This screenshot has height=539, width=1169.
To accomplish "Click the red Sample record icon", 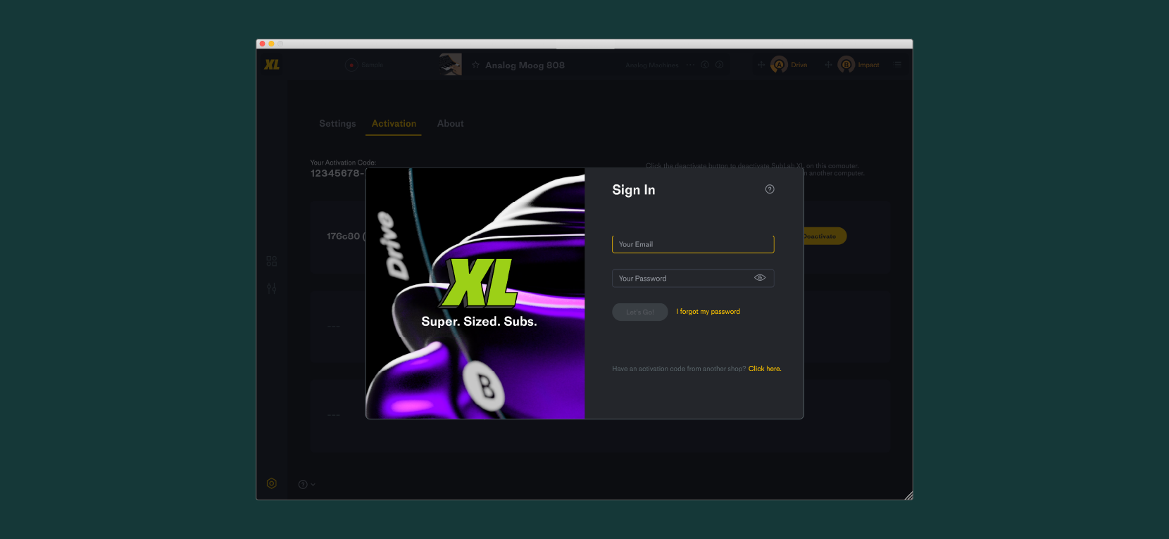I will [x=351, y=65].
